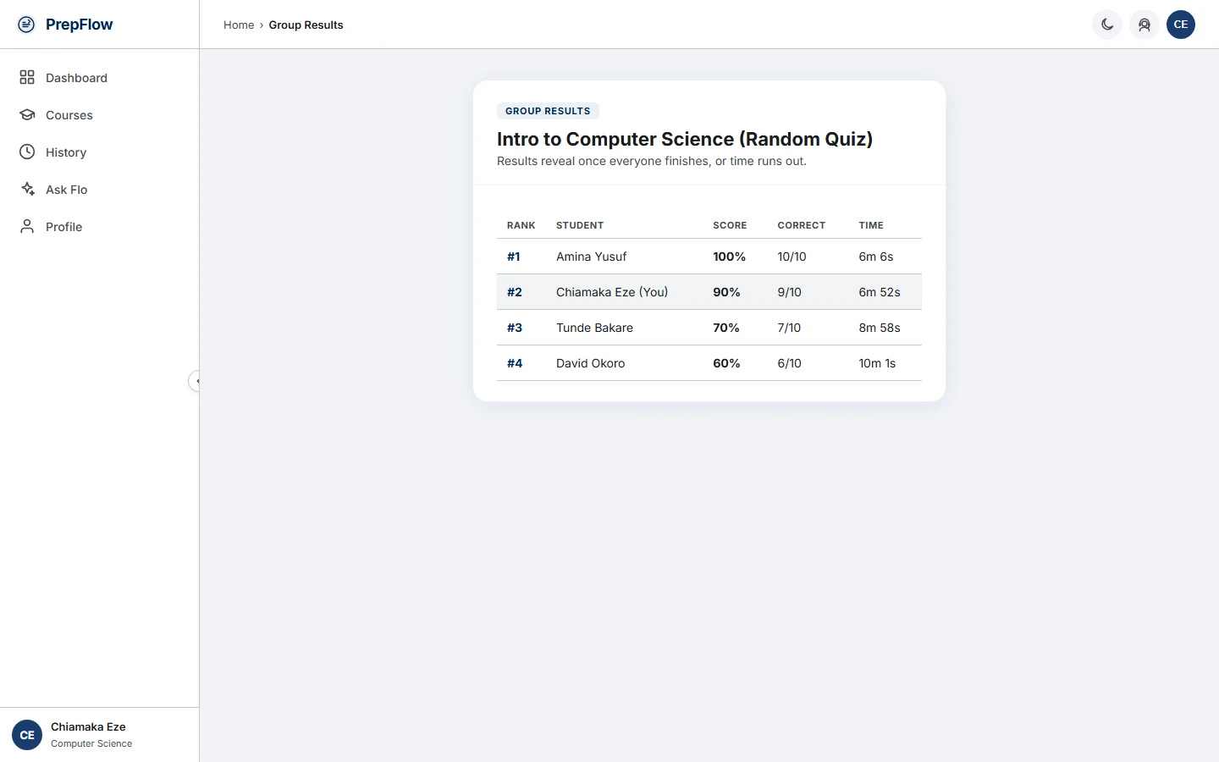
Task: Click the STUDENT column header
Action: click(580, 225)
